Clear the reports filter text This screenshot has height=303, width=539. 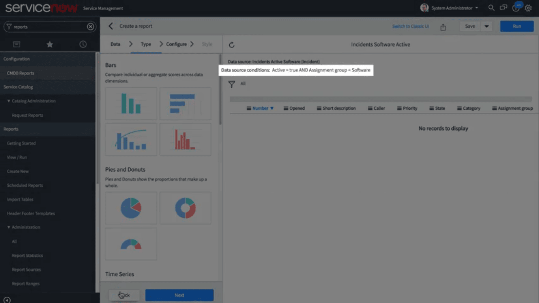(90, 27)
